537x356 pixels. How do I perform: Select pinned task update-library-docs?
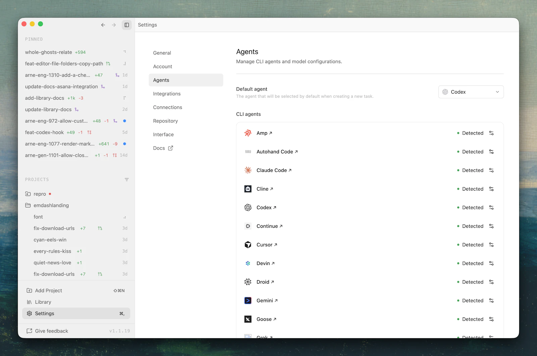tap(76, 109)
